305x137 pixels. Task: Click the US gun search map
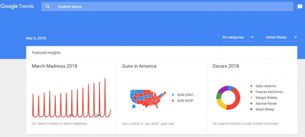(x=148, y=100)
